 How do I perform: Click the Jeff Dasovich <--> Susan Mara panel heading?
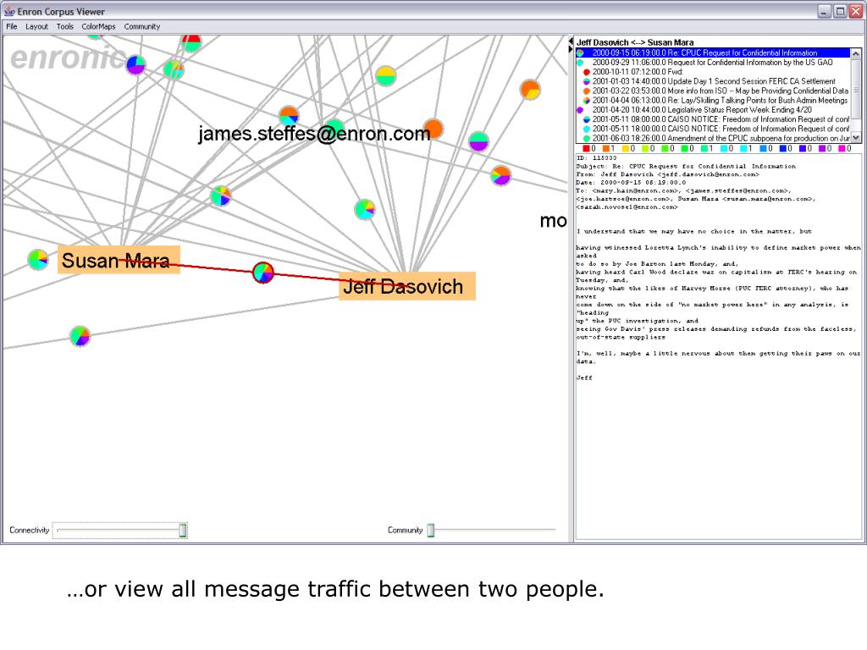pyautogui.click(x=635, y=42)
